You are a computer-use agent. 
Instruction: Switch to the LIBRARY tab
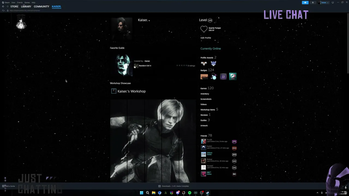point(26,7)
